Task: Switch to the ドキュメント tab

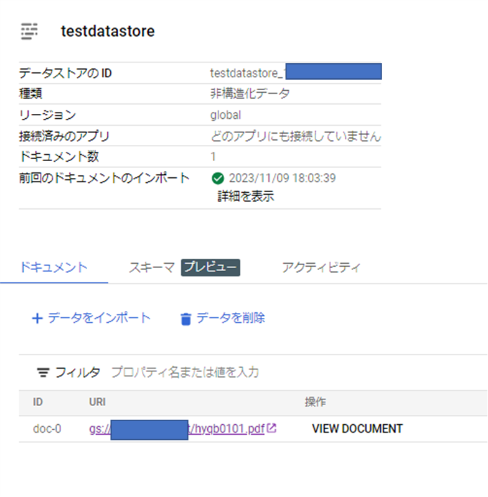Action: (x=54, y=267)
